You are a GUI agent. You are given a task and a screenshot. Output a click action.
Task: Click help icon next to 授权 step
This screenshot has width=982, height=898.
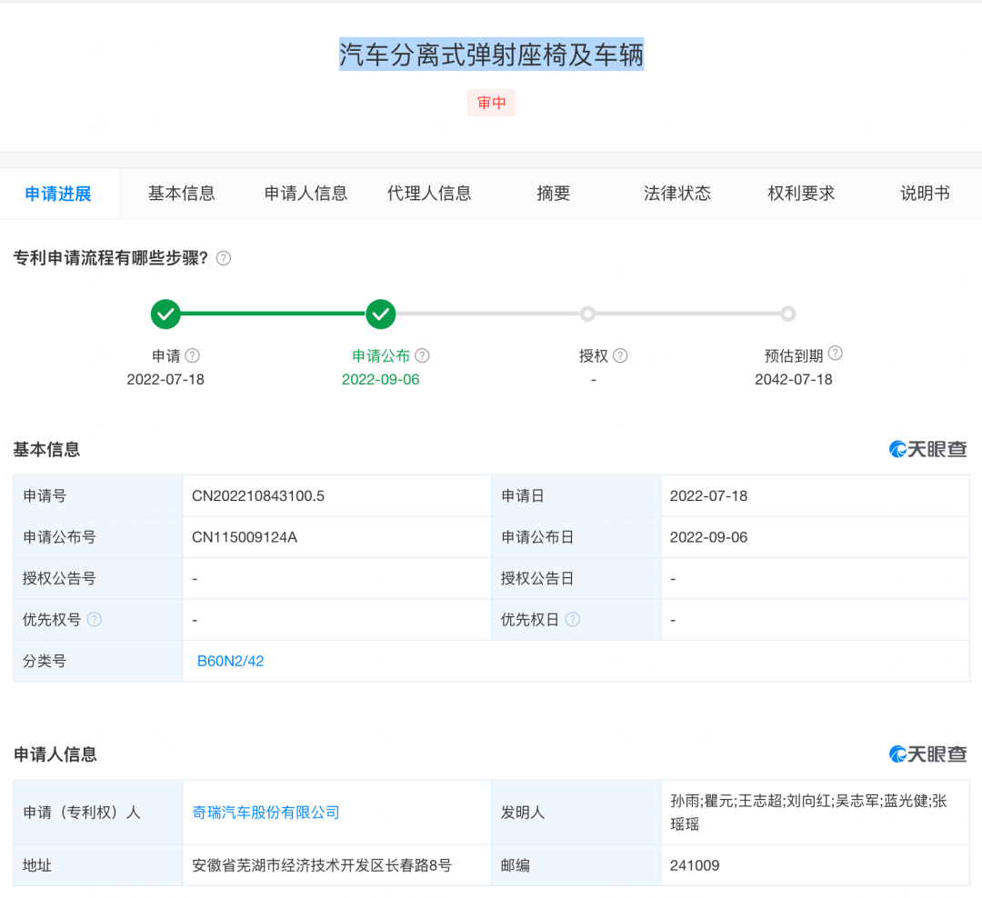point(621,355)
